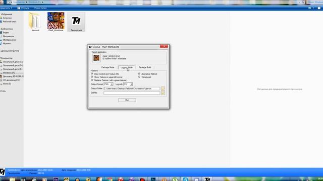
Task: Select Музыка library in the sidebar
Action: coord(7,44)
